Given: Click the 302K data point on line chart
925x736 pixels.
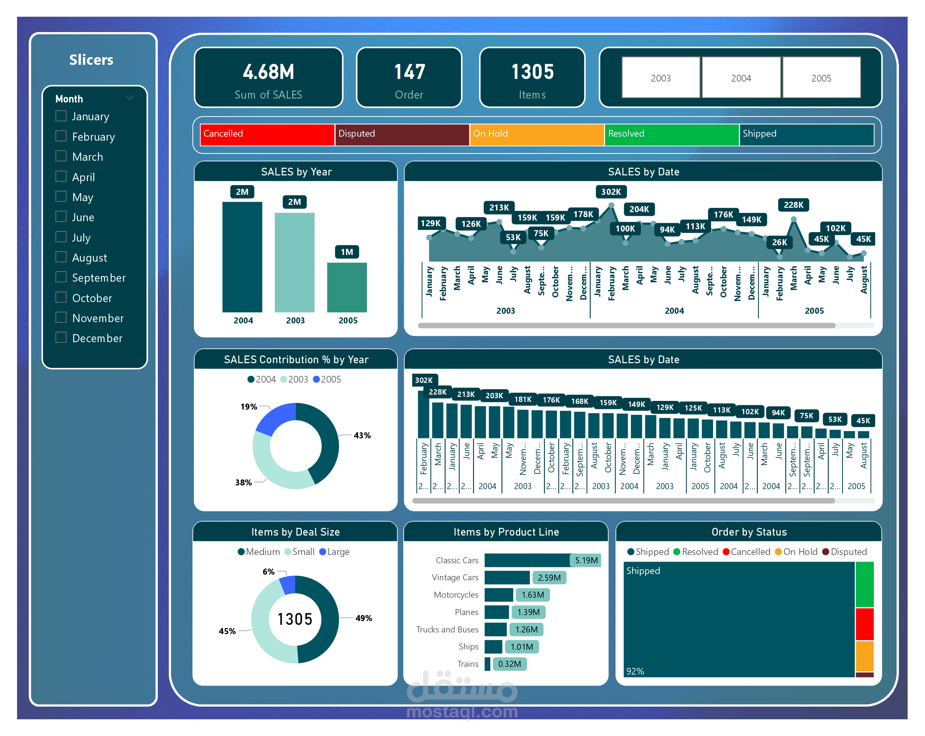Looking at the screenshot, I should point(611,206).
